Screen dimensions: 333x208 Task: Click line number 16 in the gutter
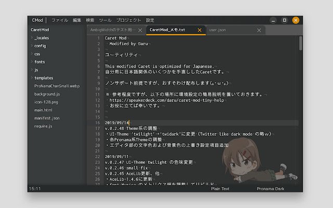(97, 123)
